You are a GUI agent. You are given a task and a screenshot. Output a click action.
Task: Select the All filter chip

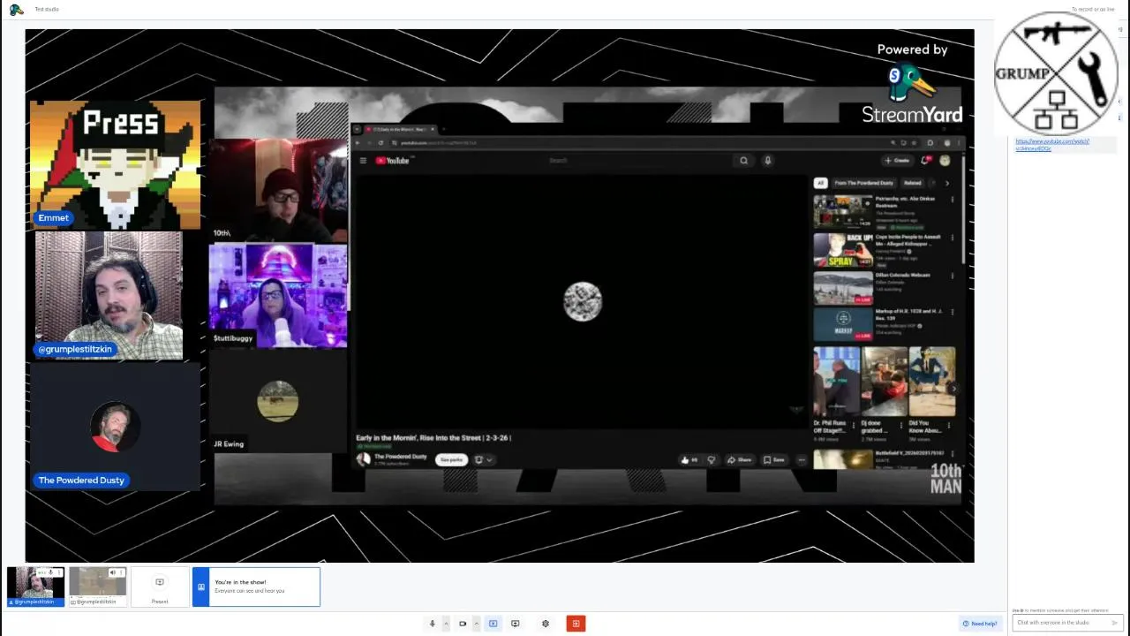click(820, 183)
